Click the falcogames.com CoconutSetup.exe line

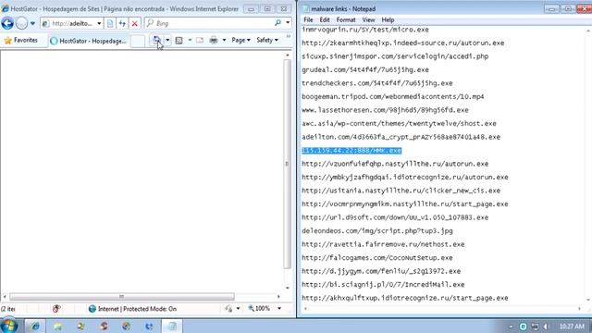click(376, 258)
